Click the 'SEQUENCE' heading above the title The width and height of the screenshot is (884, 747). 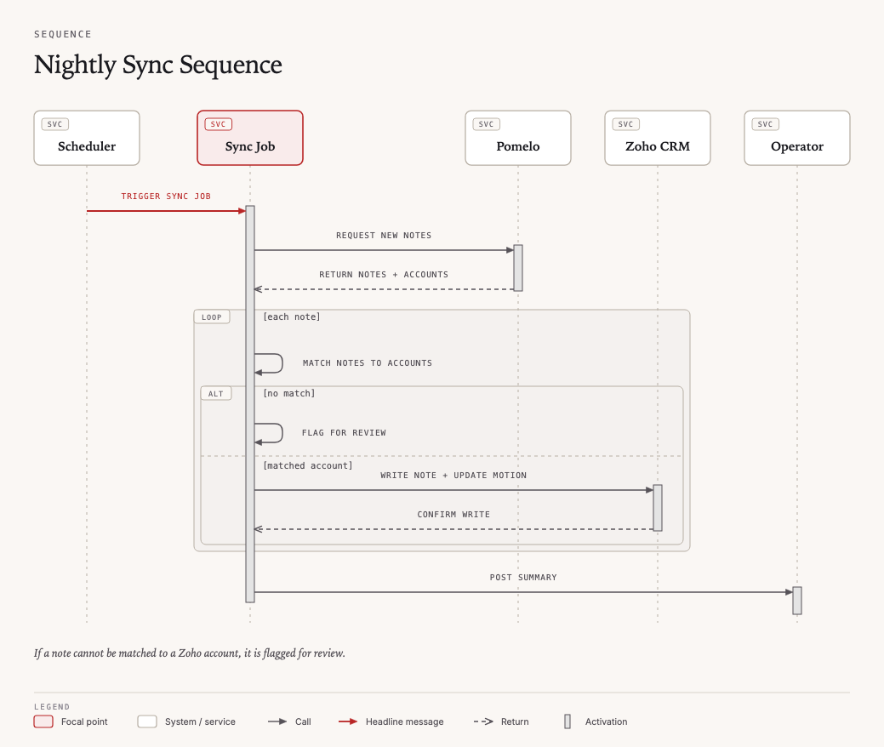(x=63, y=34)
